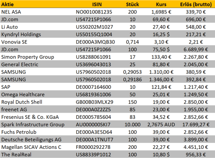Click the quantity 17

point(132,57)
